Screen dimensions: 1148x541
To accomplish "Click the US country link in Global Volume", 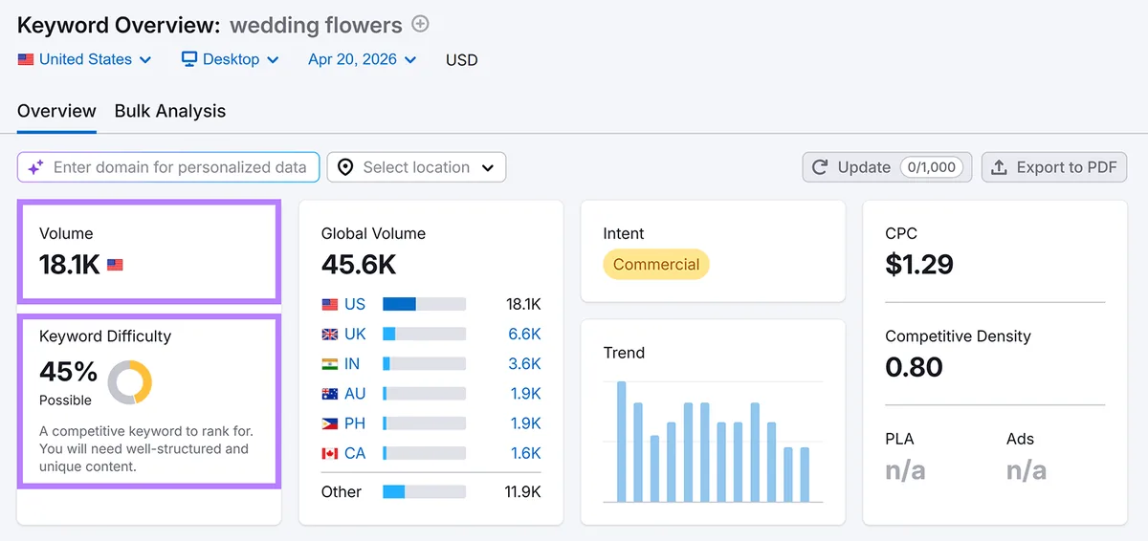I will [x=355, y=304].
